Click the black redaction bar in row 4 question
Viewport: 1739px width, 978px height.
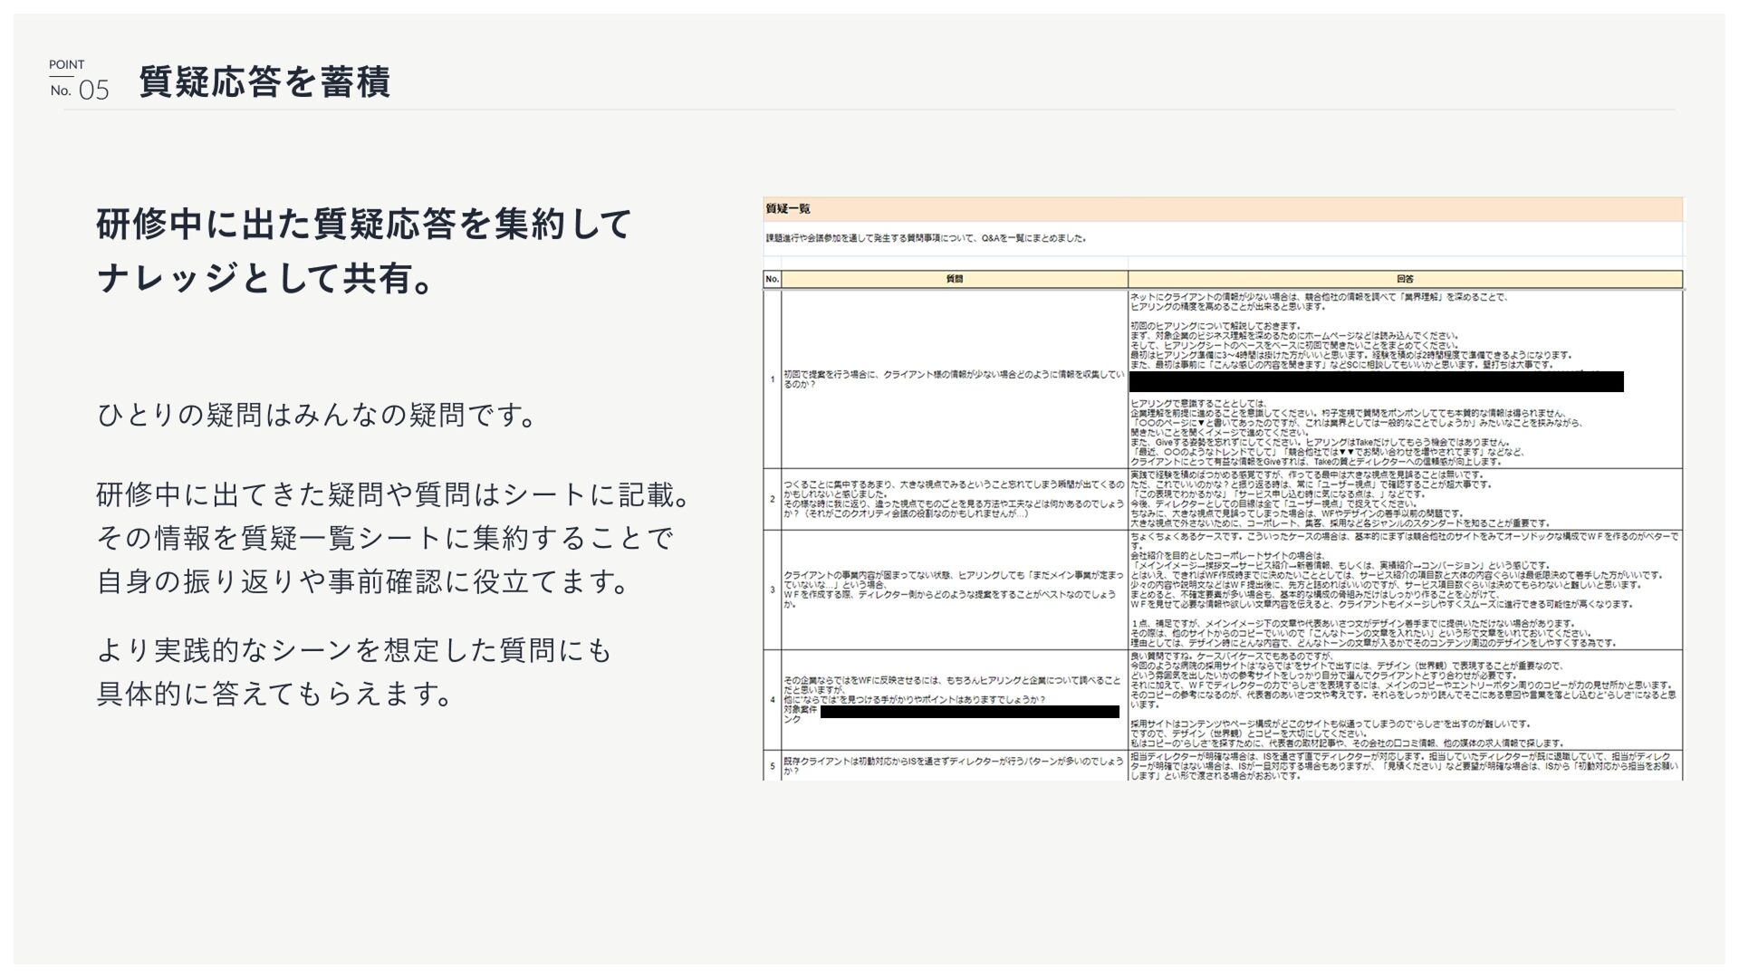click(x=969, y=712)
